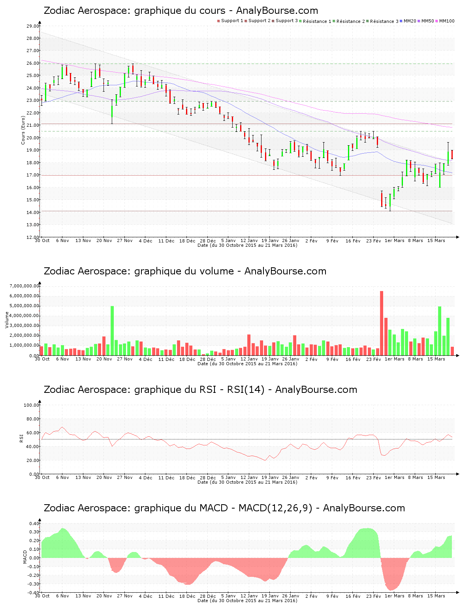Click the date range caption under the volume chart
Image resolution: width=474 pixels, height=612 pixels.
pos(247,364)
